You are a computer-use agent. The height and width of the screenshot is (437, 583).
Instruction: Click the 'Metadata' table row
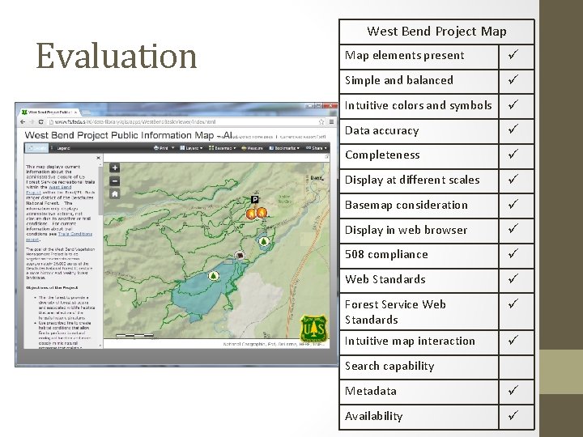click(x=437, y=392)
